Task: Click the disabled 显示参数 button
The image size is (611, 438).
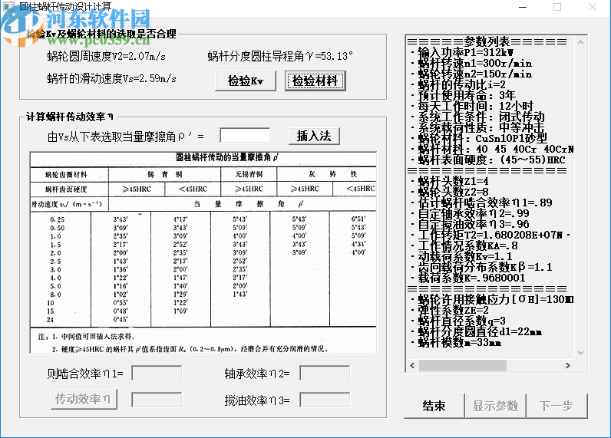Action: pos(495,406)
